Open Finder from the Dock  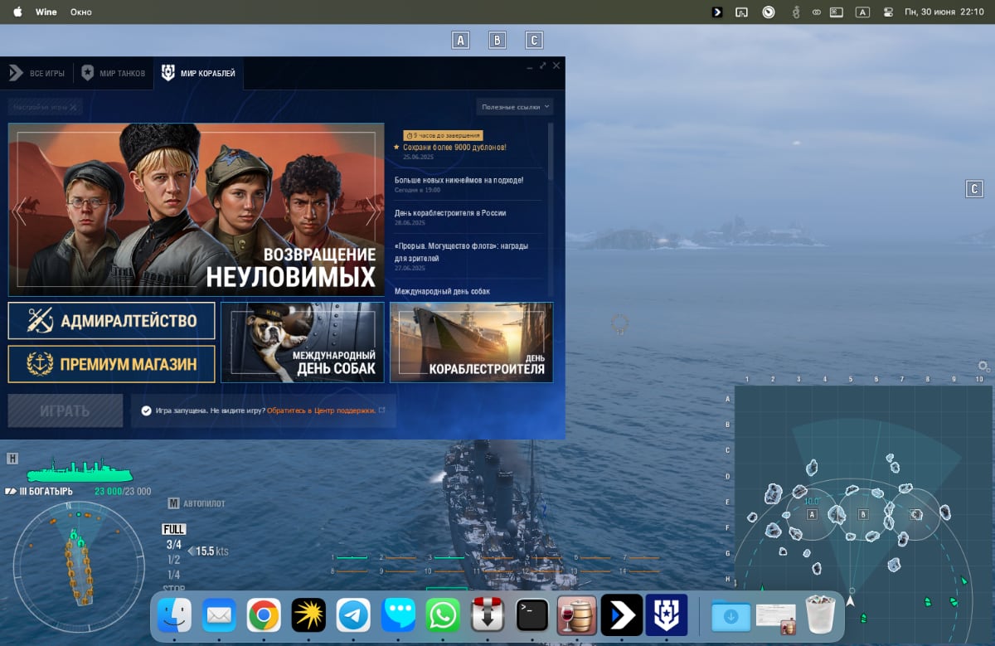pyautogui.click(x=174, y=615)
